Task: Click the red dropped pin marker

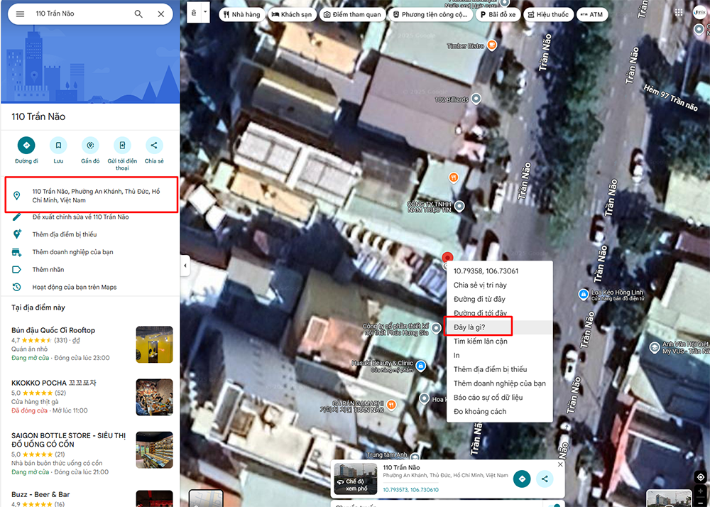Action: point(447,258)
